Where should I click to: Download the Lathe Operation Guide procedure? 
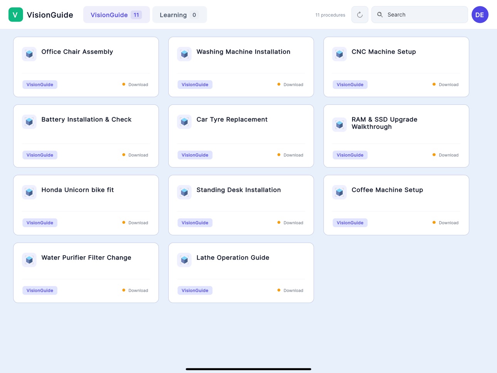[x=290, y=290]
